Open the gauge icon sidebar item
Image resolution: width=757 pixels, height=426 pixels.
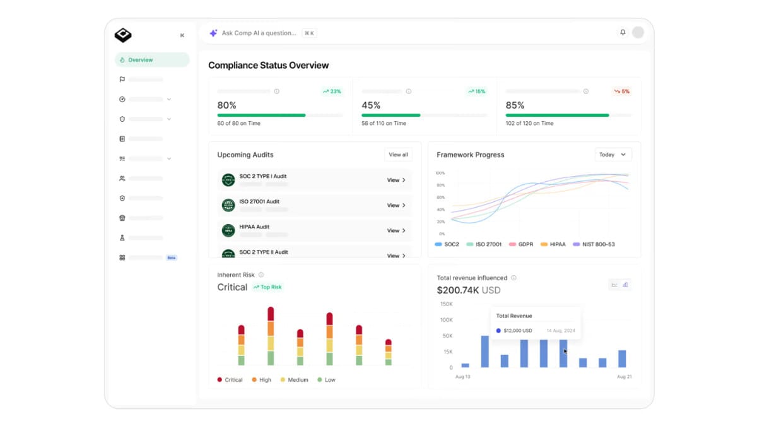coord(122,99)
